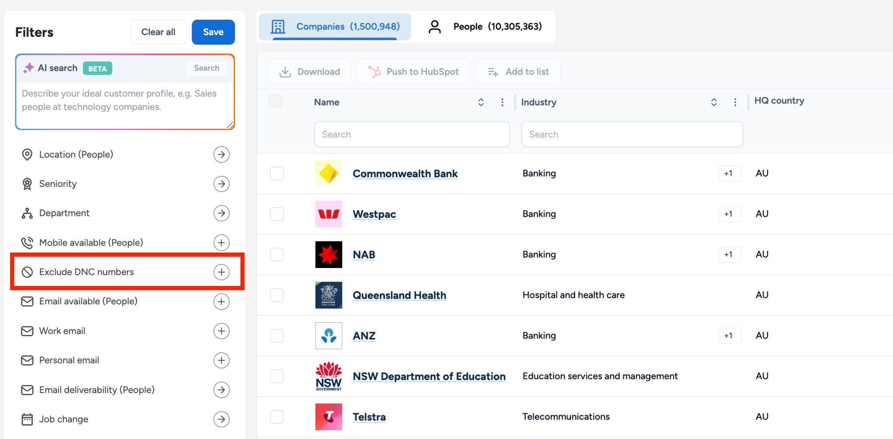Toggle the select-all header checkbox
The height and width of the screenshot is (439, 893).
[276, 101]
